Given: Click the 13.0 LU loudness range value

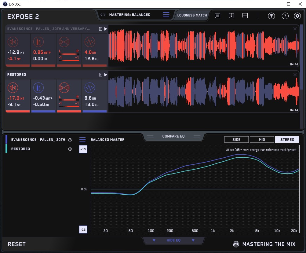Looking at the screenshot, I should click(92, 105).
